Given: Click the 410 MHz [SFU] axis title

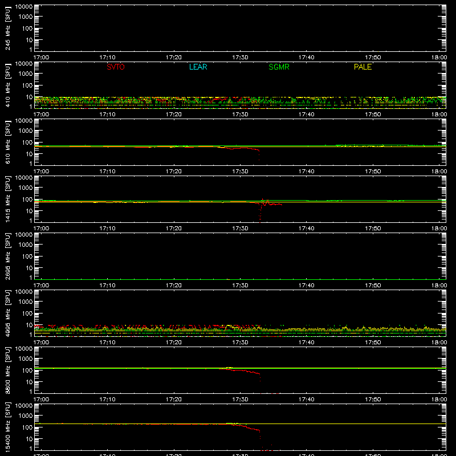Looking at the screenshot, I should coord(7,85).
